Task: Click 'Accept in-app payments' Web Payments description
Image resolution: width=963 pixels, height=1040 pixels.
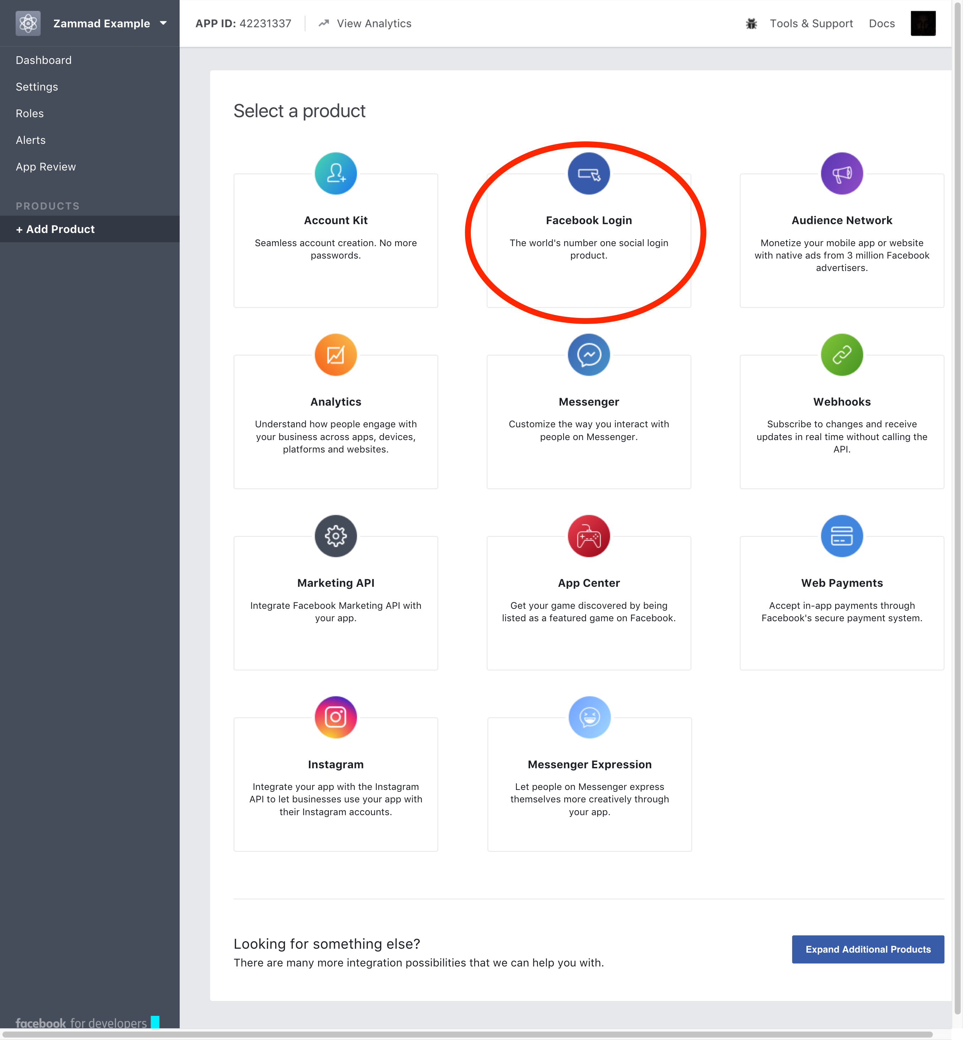Action: coord(842,612)
